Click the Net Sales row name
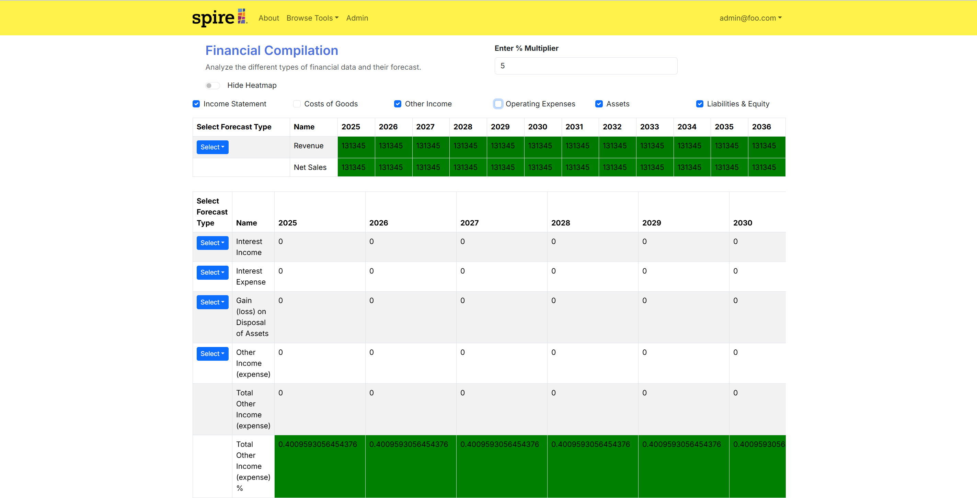 tap(310, 167)
